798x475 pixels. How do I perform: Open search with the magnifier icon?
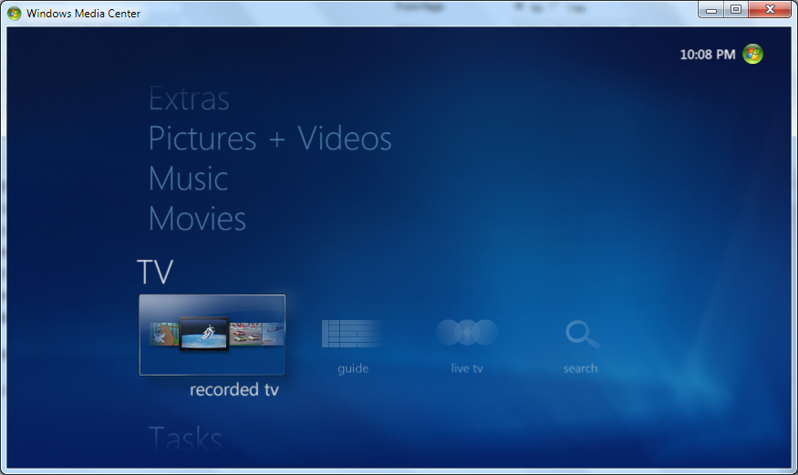(582, 334)
